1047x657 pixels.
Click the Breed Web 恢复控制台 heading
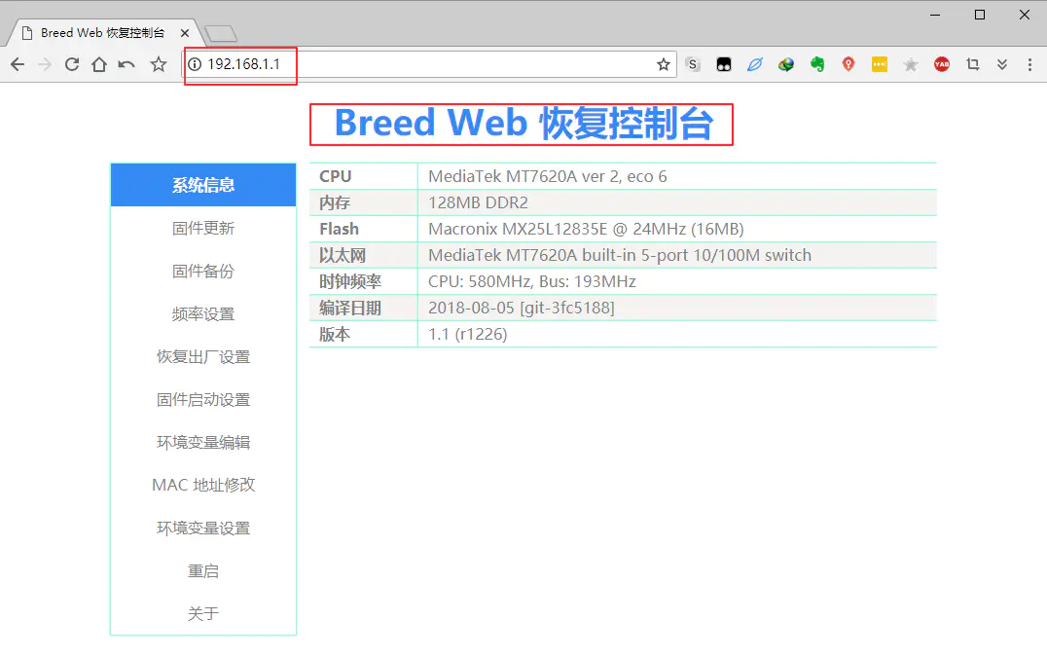point(523,124)
